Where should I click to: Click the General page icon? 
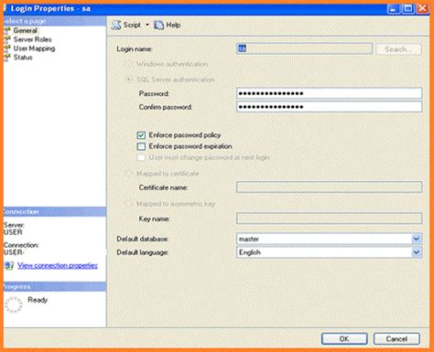point(7,30)
